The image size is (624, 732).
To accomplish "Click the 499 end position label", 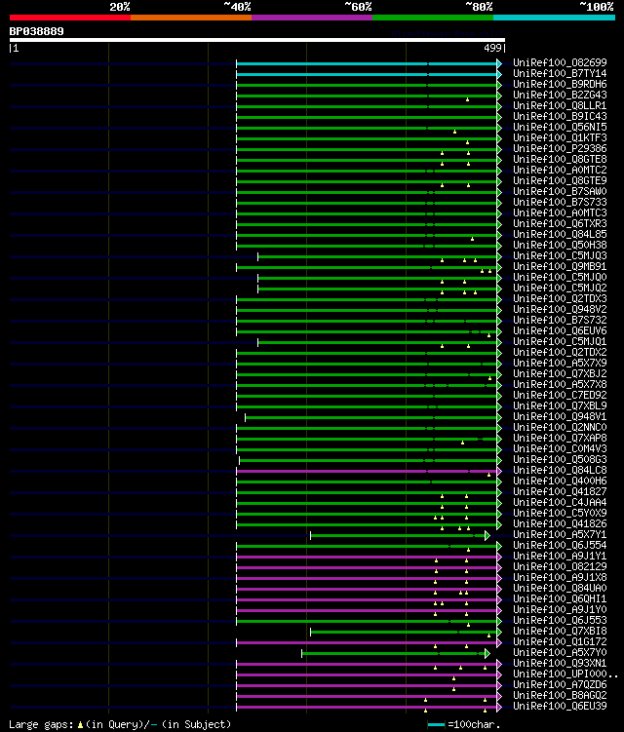I will 492,48.
